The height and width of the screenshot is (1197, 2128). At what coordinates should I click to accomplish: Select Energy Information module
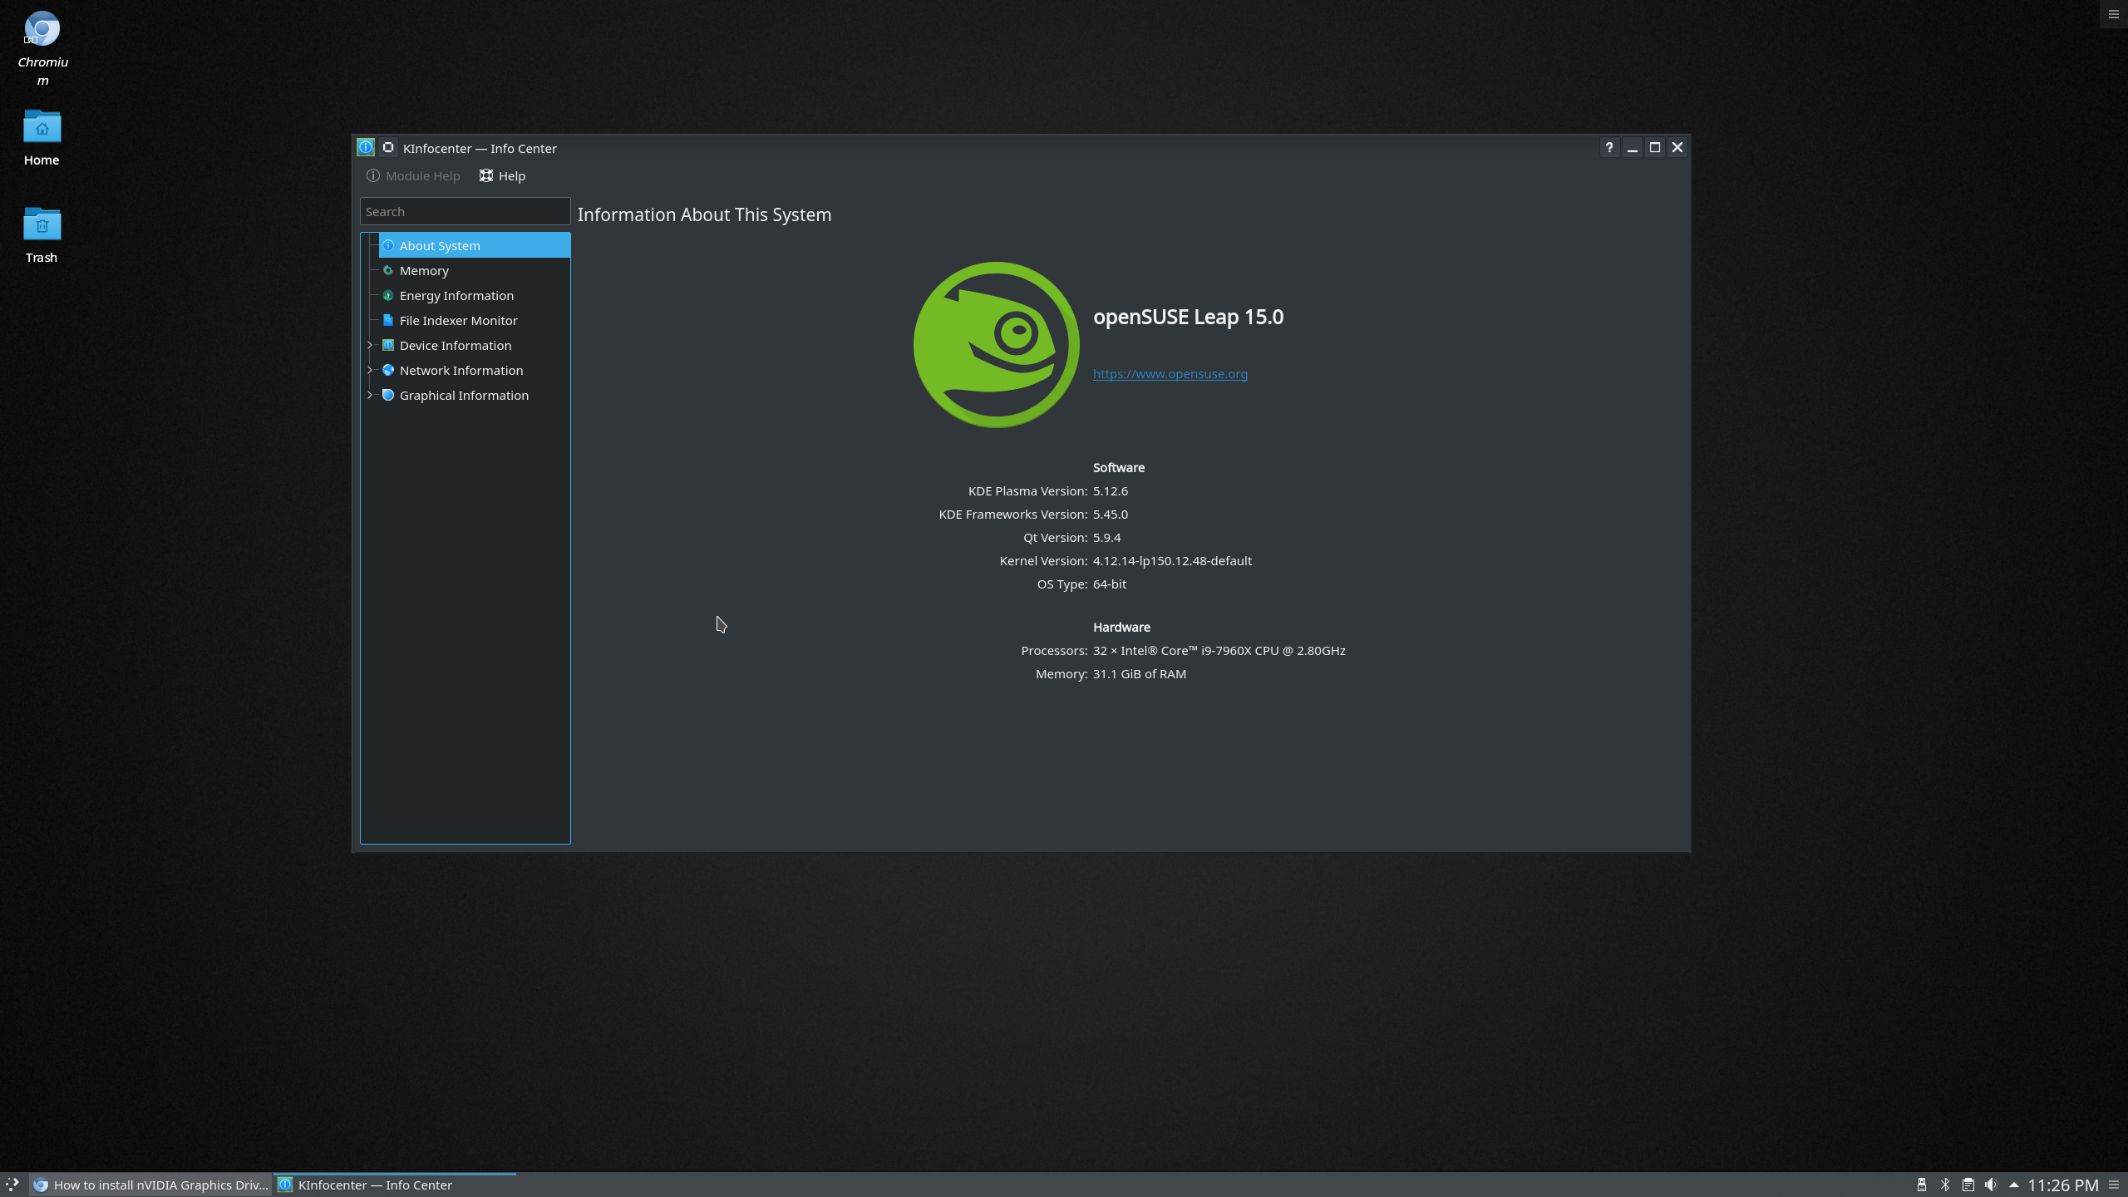456,296
